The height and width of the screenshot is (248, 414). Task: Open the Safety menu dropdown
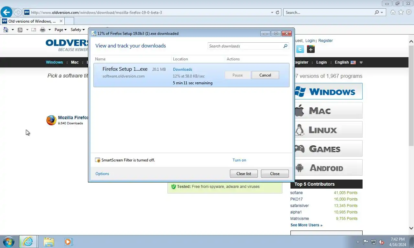[78, 30]
